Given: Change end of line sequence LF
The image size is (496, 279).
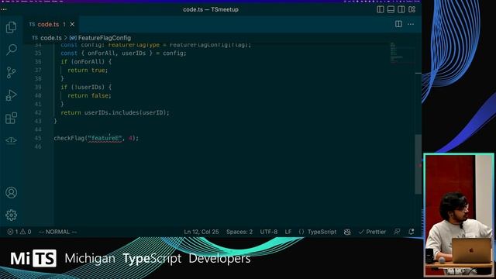Looking at the screenshot, I should coord(288,232).
